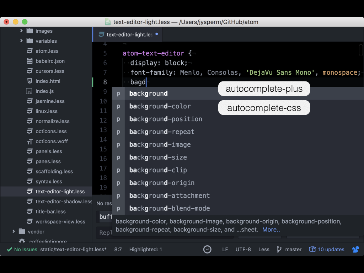Click the Less grammar selector
The image size is (364, 273).
(264, 249)
